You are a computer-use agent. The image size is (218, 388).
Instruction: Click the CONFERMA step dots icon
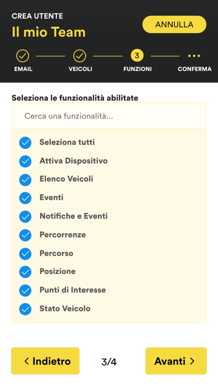[194, 56]
